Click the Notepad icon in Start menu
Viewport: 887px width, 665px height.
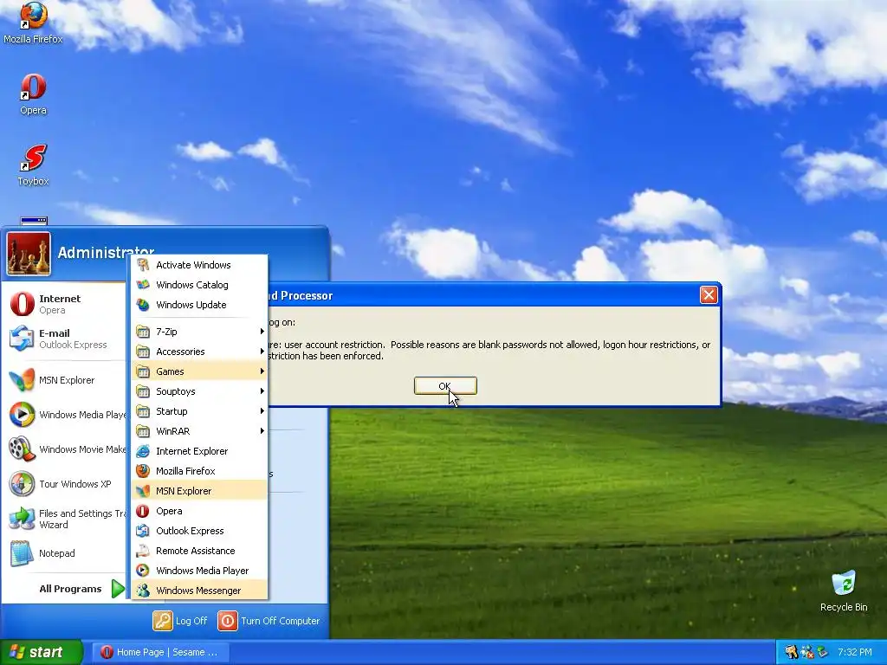[x=22, y=553]
